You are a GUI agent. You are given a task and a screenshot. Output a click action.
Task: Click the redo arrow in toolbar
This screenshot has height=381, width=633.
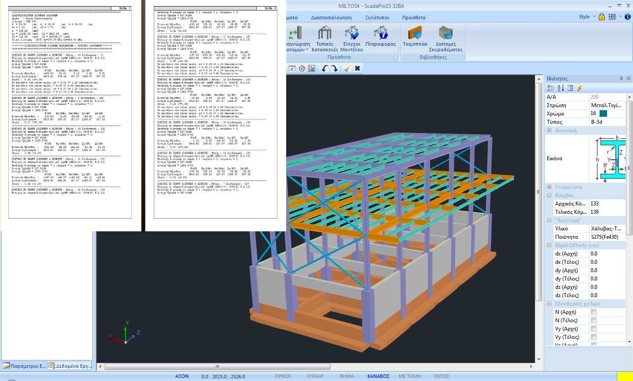[335, 68]
